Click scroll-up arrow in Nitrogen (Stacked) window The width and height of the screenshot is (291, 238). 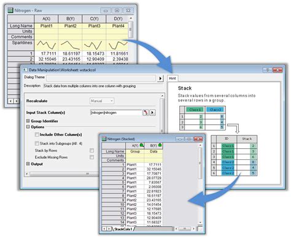(x=200, y=145)
